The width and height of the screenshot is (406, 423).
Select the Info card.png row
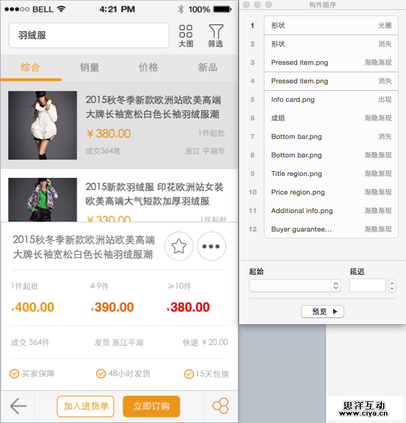(x=331, y=99)
